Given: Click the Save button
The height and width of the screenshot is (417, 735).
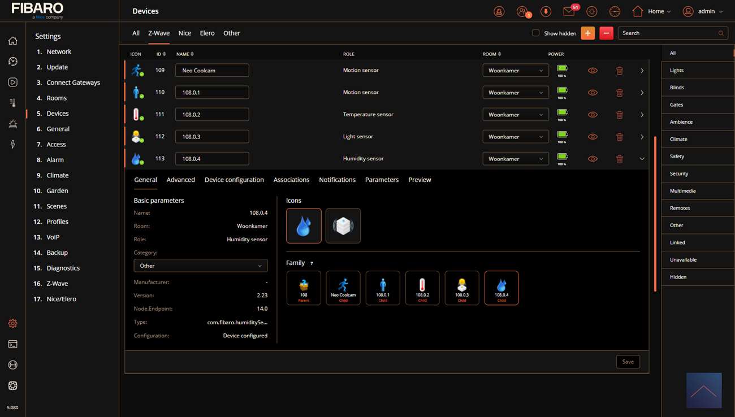Looking at the screenshot, I should 628,362.
